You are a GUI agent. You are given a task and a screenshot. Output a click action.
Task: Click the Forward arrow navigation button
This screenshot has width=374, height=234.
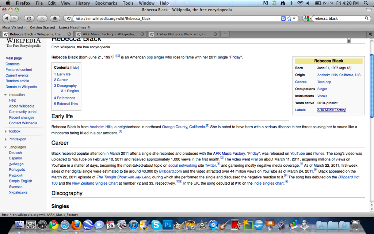click(x=15, y=18)
